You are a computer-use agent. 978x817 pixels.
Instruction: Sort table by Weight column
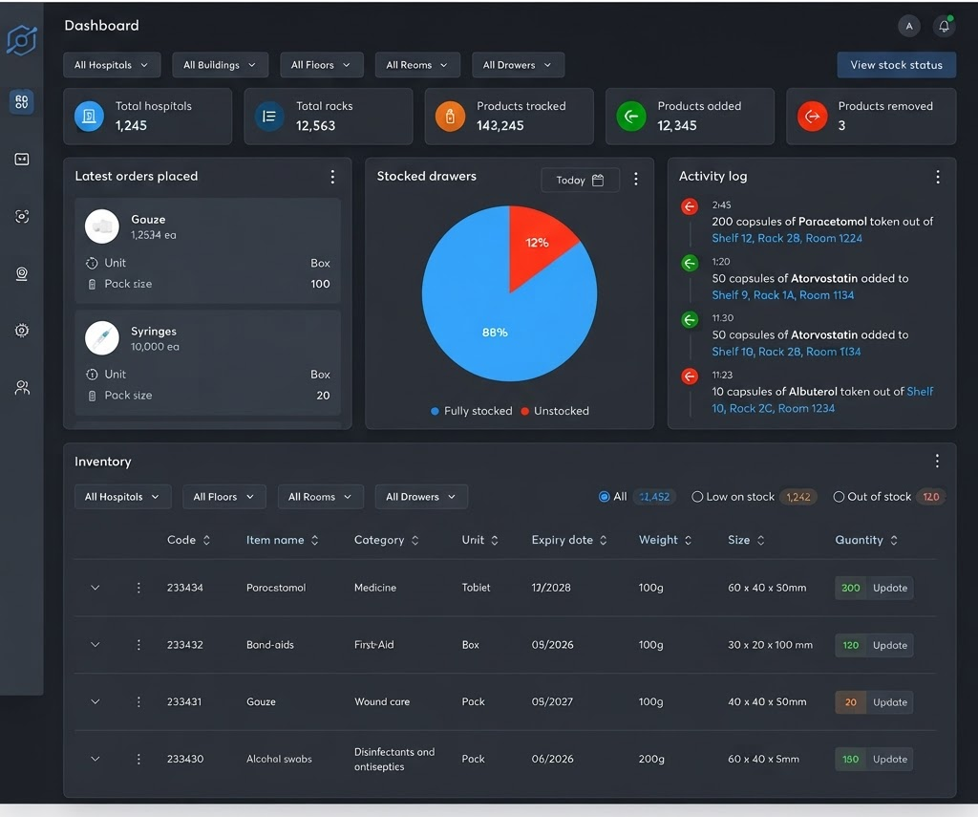coord(666,540)
